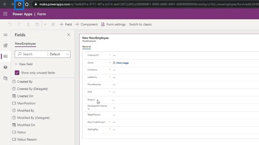
Task: Delete the selected element with trash icon
Action: tap(53, 25)
